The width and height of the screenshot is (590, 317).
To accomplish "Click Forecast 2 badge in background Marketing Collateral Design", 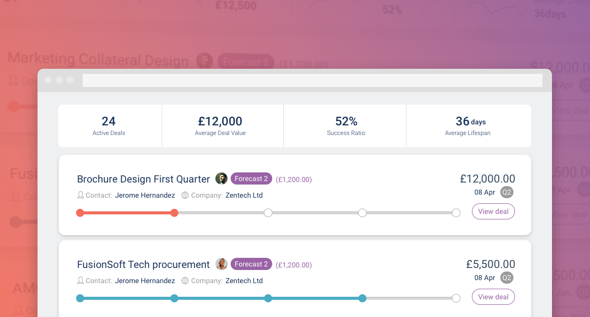I will point(246,62).
